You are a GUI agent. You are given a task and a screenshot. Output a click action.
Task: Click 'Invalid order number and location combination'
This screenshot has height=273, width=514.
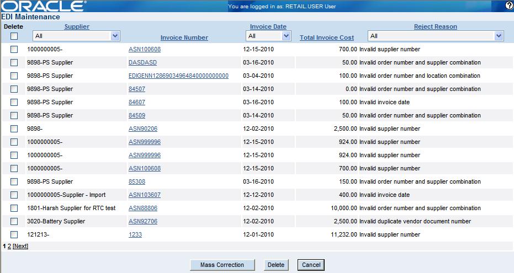(x=420, y=76)
